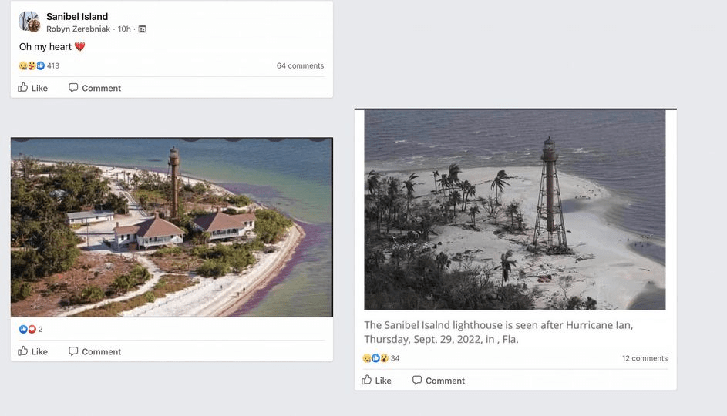This screenshot has width=727, height=416.
Task: Open the black-and-white Hurricane Ian lighthouse photo
Action: click(514, 210)
